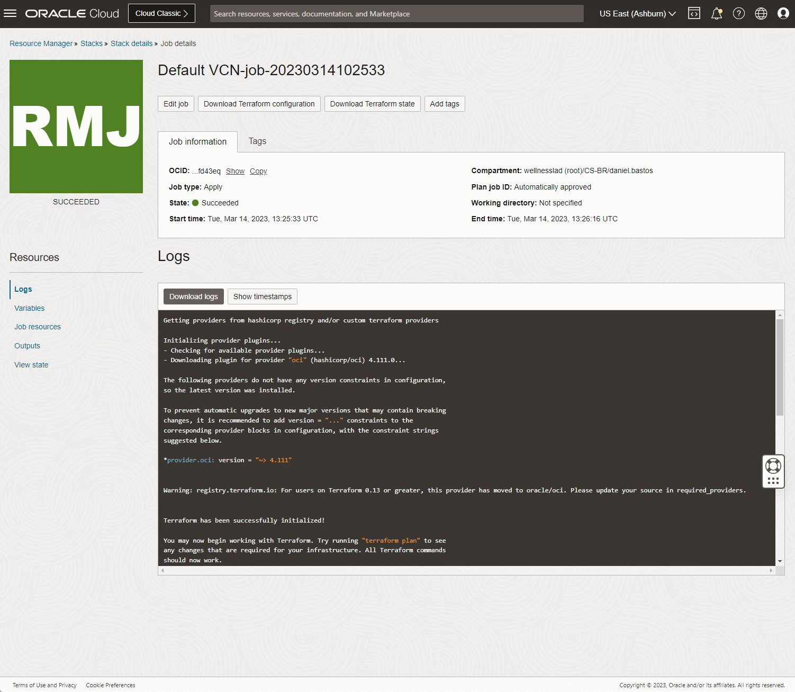Go to Stack details breadcrumb
The image size is (795, 692).
[x=131, y=43]
